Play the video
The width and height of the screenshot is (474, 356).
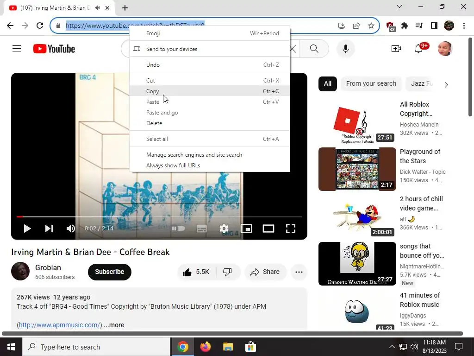click(x=27, y=229)
